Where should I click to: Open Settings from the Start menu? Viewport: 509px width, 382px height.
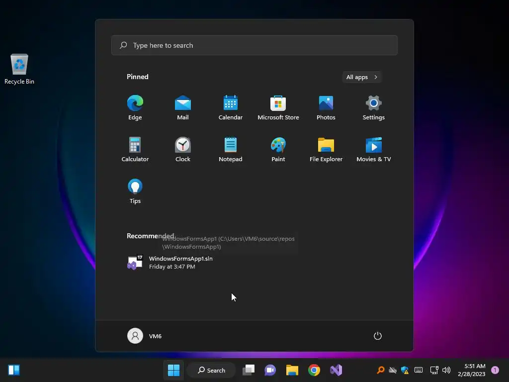(x=374, y=108)
